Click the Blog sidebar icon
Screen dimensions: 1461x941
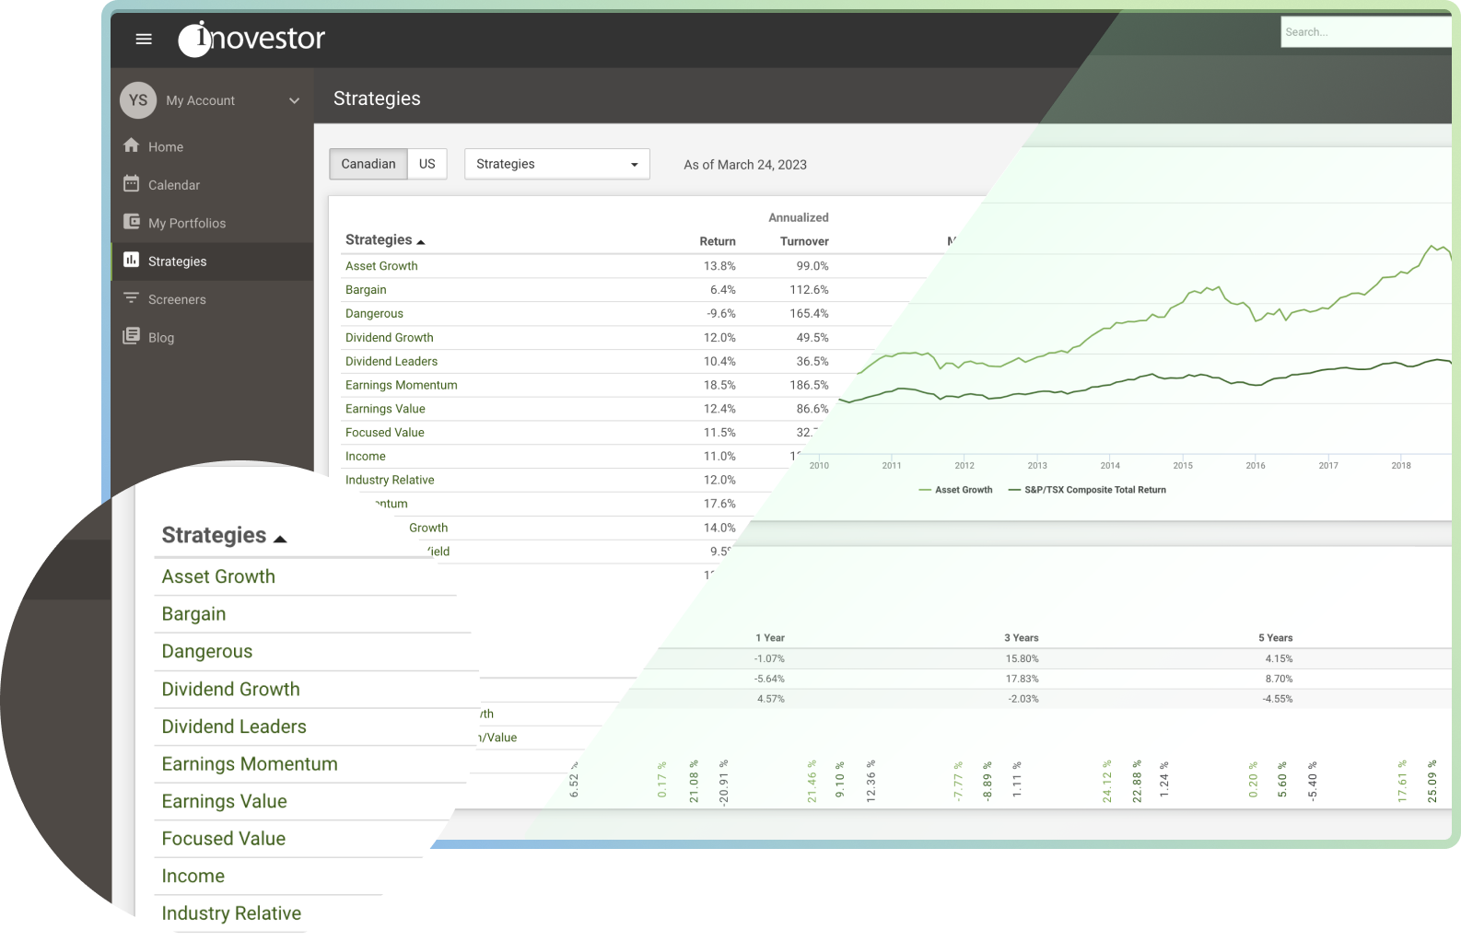click(x=132, y=336)
